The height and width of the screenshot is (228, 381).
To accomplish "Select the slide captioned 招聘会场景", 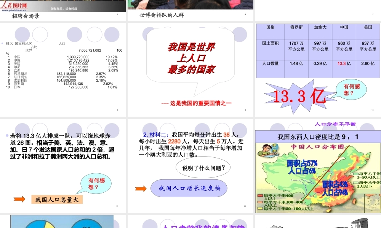I will pos(63,10).
